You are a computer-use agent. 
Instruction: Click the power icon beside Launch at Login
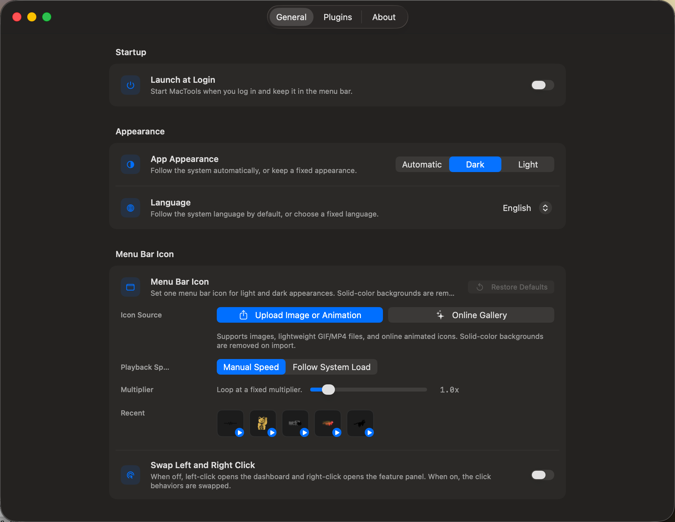[130, 85]
